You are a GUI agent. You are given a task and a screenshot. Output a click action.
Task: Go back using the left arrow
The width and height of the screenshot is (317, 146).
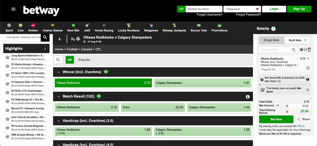(x=59, y=39)
